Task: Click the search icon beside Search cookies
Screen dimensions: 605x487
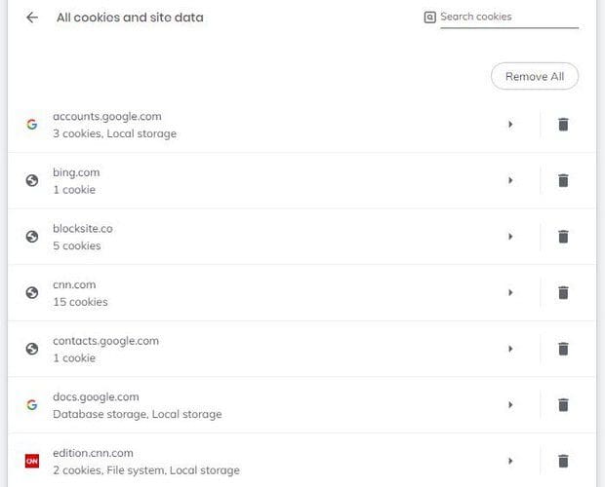Action: point(429,17)
